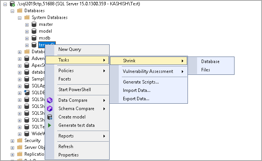Viewport: 262px width, 161px height.
Task: Click the Data Compare icon in context menu
Action: tap(50, 100)
